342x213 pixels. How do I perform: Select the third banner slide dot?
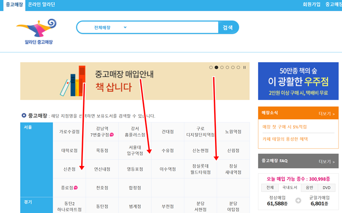tap(222, 68)
